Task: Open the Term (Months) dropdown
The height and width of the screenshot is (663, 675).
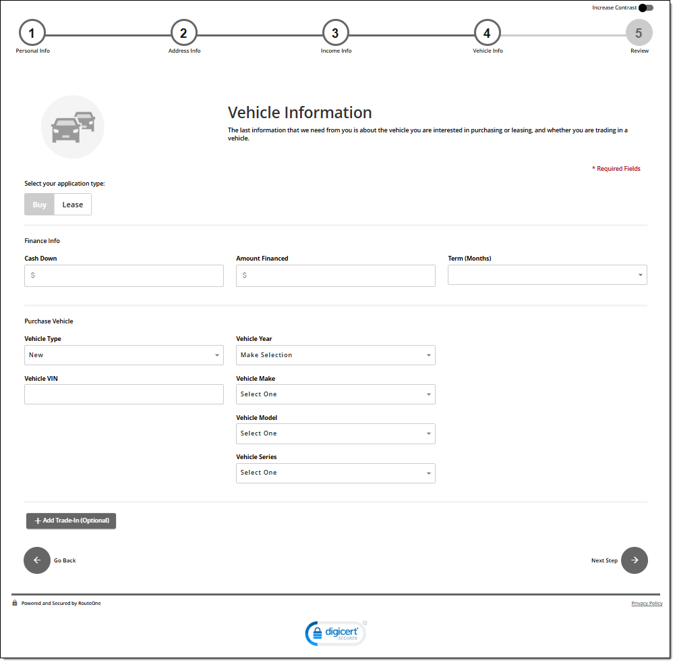Action: [x=547, y=275]
